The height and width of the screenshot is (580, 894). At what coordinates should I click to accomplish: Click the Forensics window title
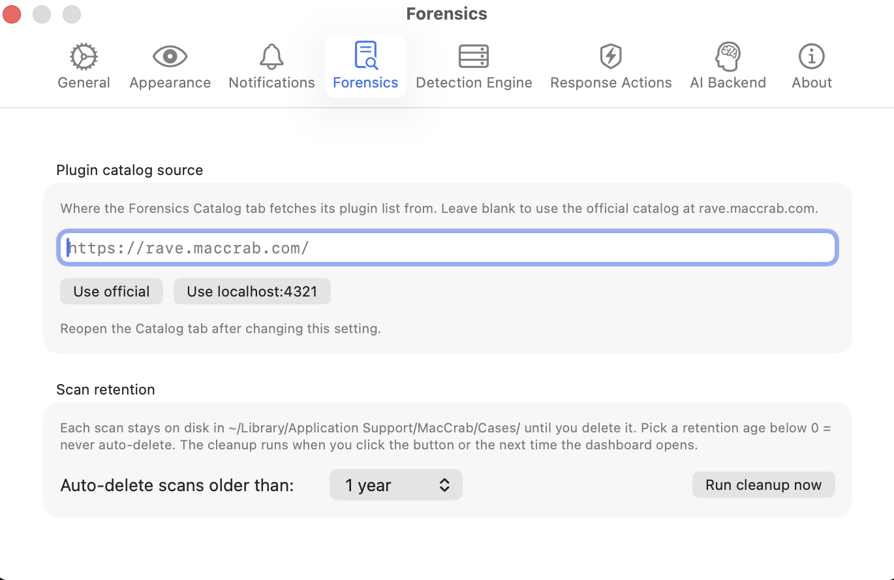447,14
